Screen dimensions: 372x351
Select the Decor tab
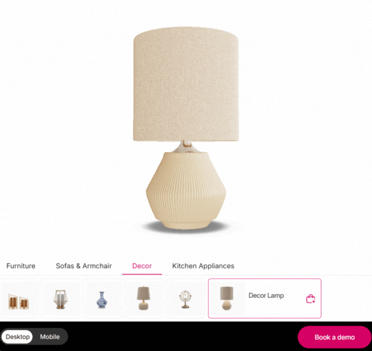click(142, 266)
